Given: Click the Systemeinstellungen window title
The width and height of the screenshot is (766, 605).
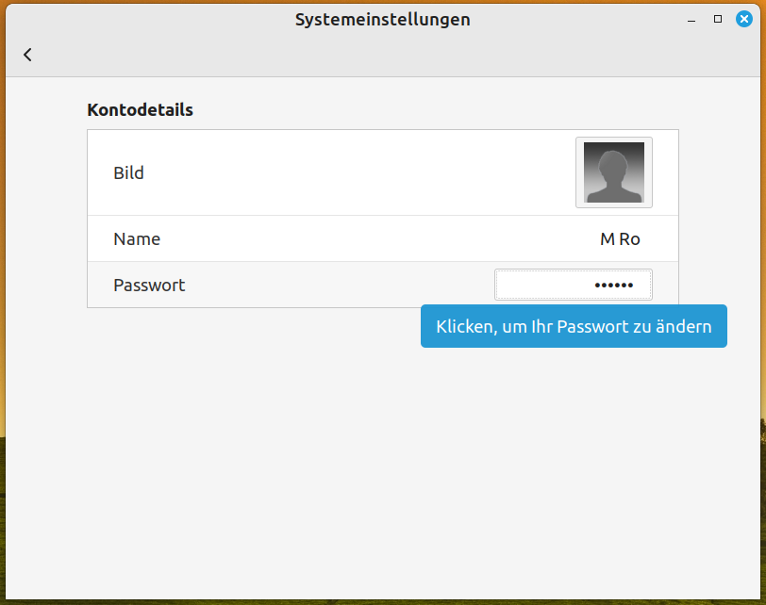Looking at the screenshot, I should tap(382, 19).
